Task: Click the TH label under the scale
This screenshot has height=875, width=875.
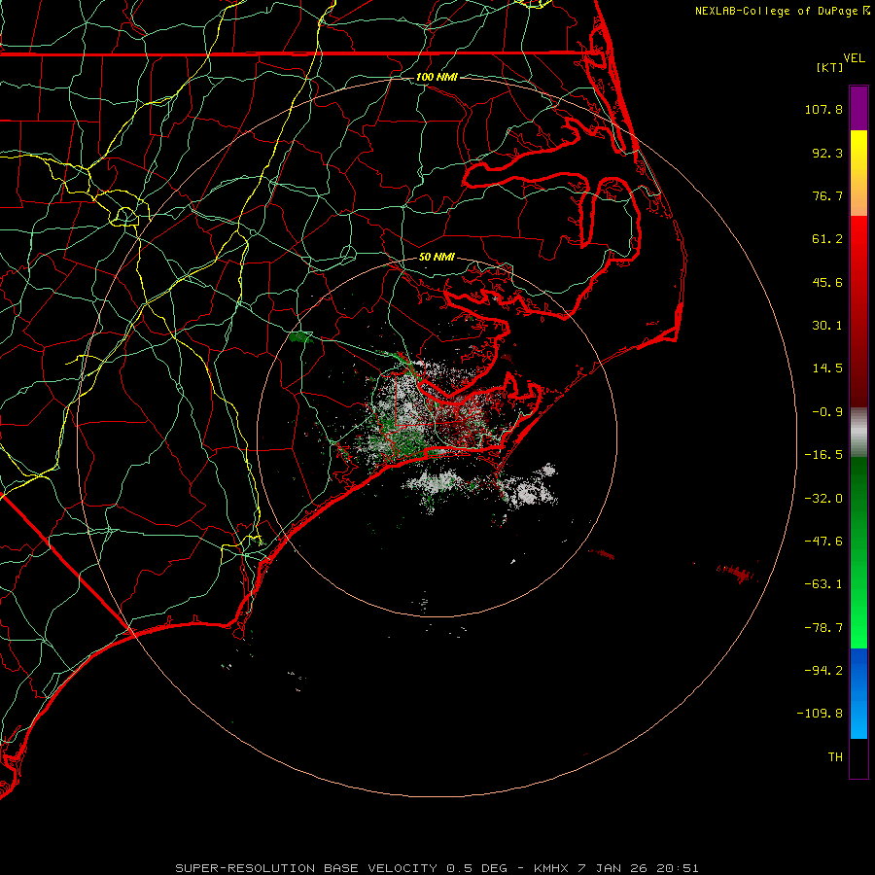Action: pos(835,757)
